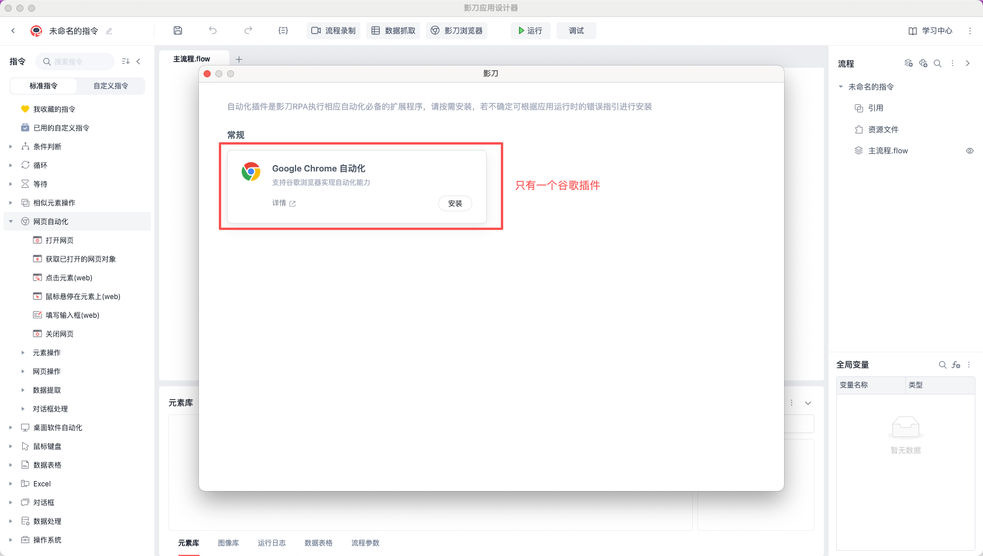The height and width of the screenshot is (556, 983).
Task: Collapse the 指令 panel with the chevron
Action: pos(139,61)
